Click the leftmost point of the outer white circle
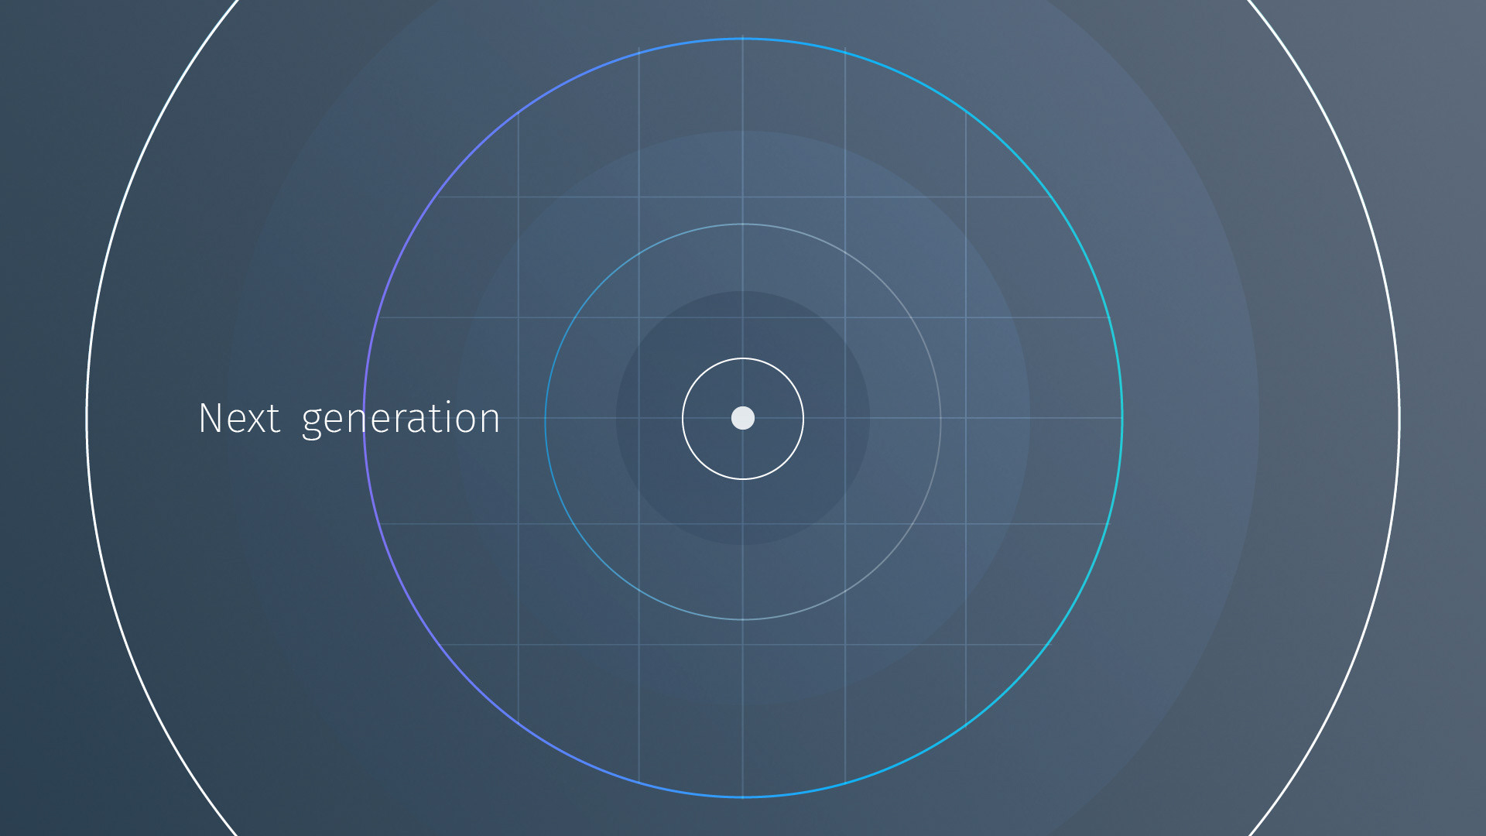Screen dimensions: 1486x836 (x=87, y=418)
